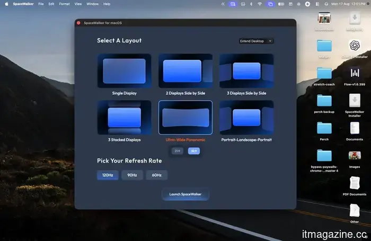
Task: Select the stretch-coach folder on desktop
Action: coord(324,76)
